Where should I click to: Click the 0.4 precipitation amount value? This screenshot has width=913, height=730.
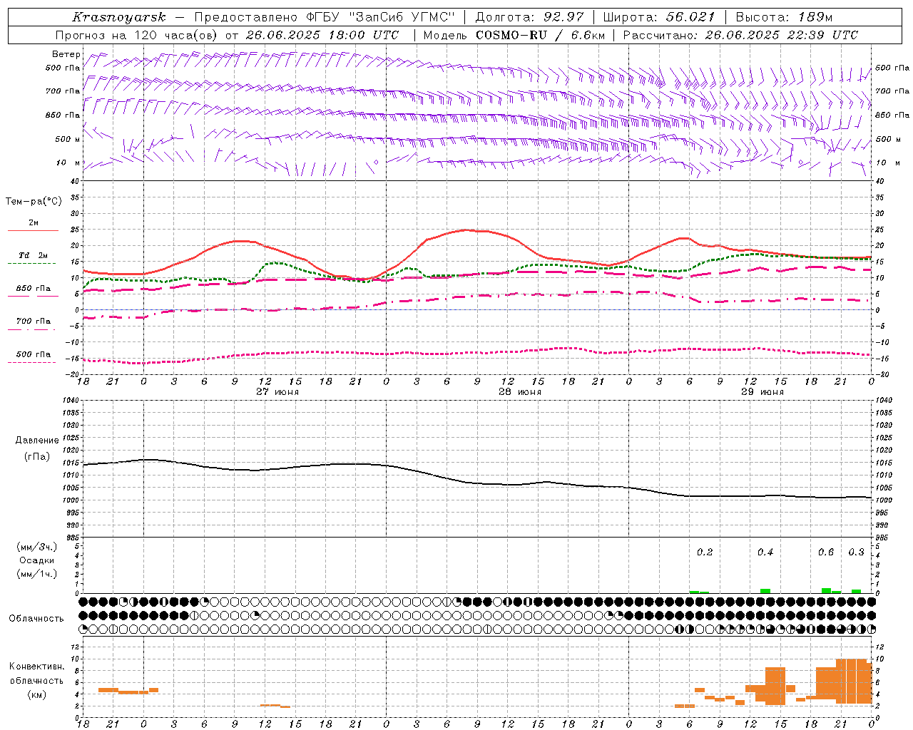point(765,552)
